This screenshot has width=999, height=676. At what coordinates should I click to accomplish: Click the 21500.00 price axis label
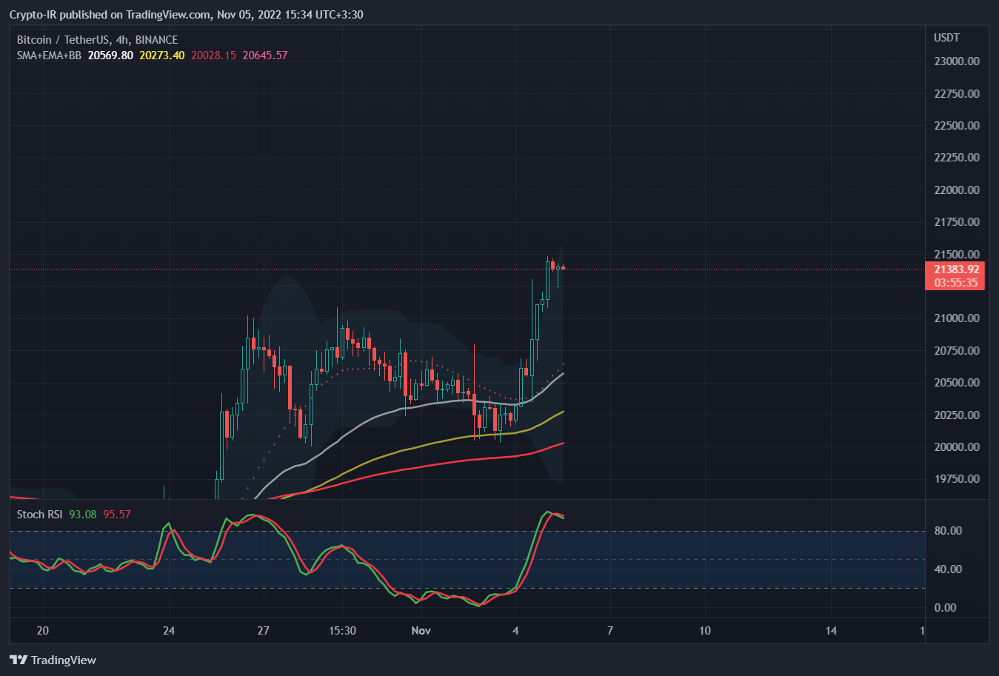[x=957, y=255]
